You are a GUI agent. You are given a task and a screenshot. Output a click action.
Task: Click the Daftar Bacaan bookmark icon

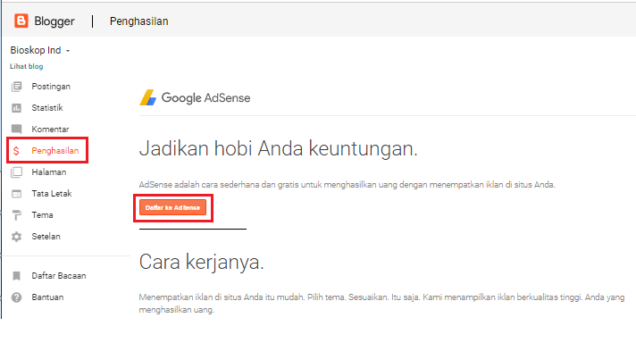pyautogui.click(x=17, y=276)
